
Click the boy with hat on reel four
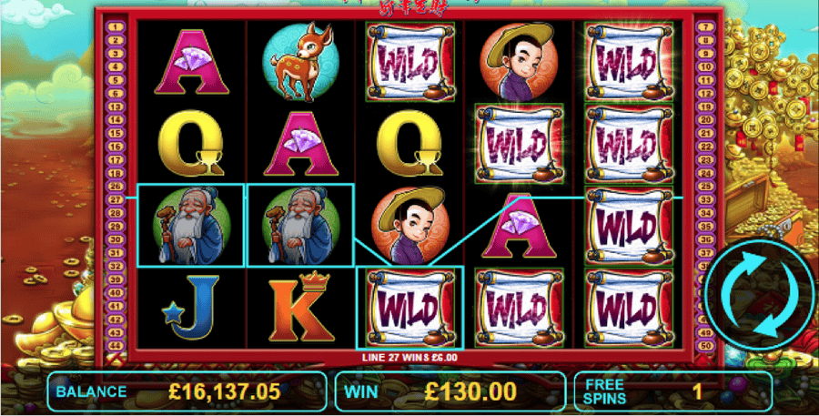coord(518,62)
